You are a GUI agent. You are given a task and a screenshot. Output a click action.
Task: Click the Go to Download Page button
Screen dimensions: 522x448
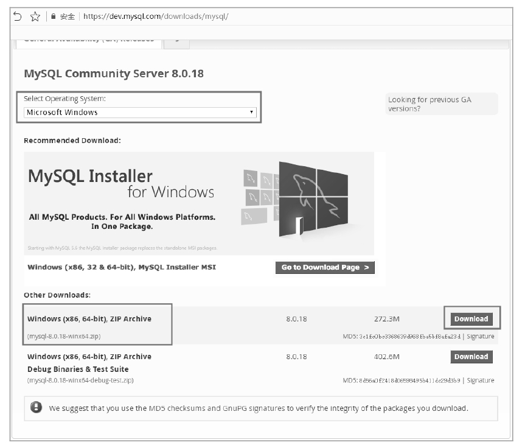pyautogui.click(x=325, y=267)
